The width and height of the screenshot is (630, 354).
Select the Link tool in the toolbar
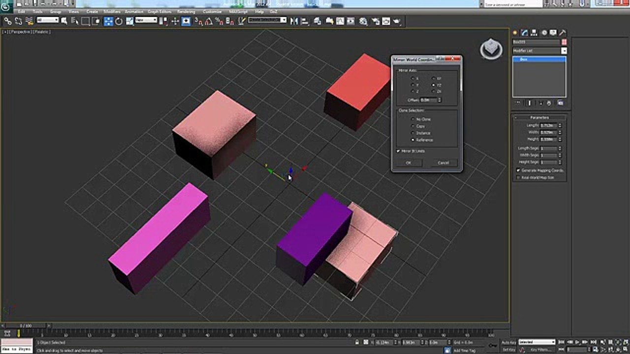[x=8, y=21]
